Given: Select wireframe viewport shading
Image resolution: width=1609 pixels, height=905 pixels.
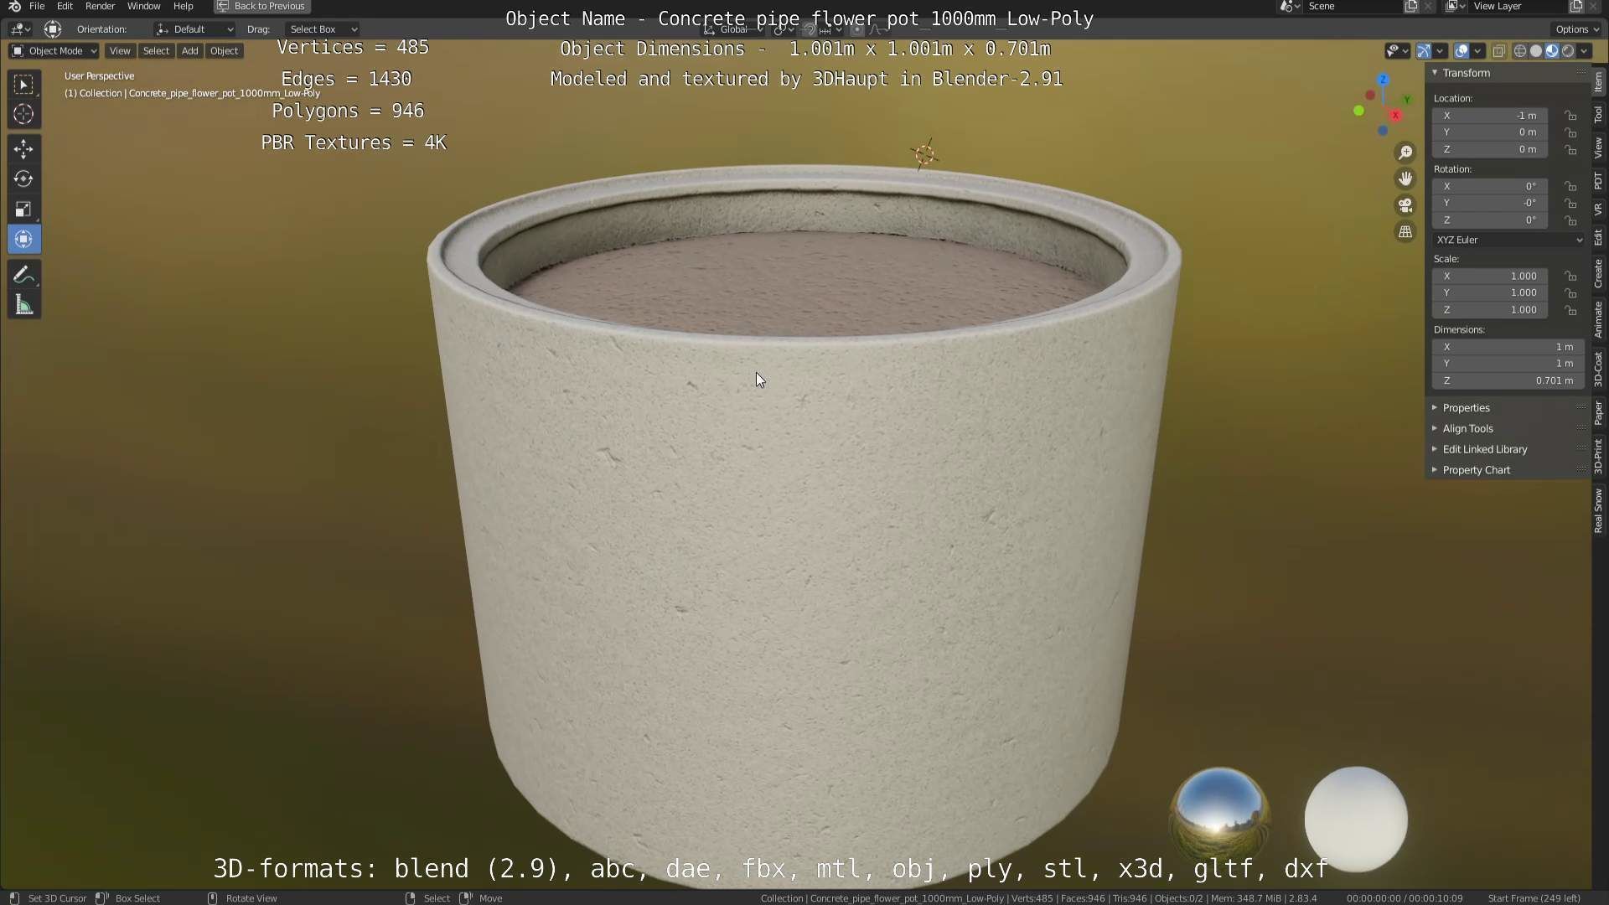Looking at the screenshot, I should pos(1520,51).
